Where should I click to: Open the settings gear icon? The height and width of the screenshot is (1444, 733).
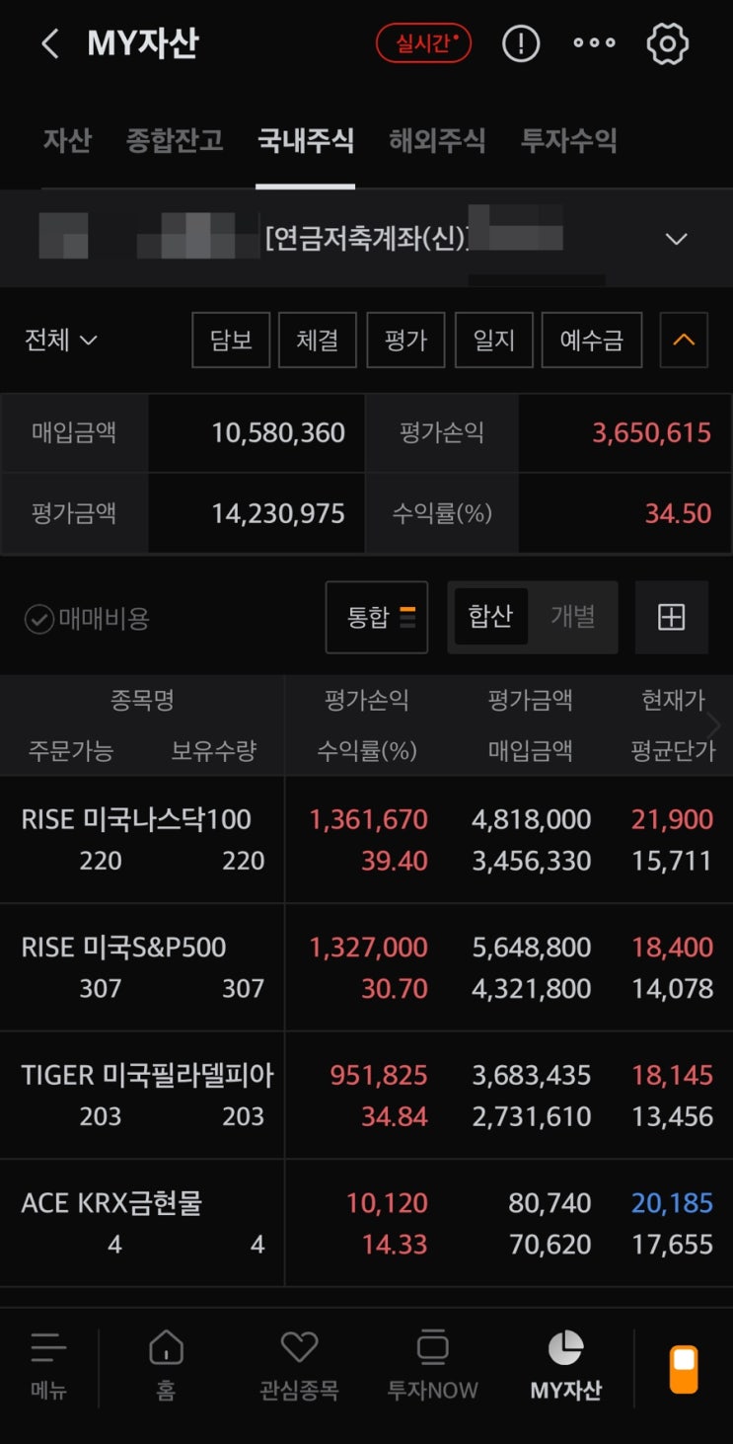coord(667,43)
